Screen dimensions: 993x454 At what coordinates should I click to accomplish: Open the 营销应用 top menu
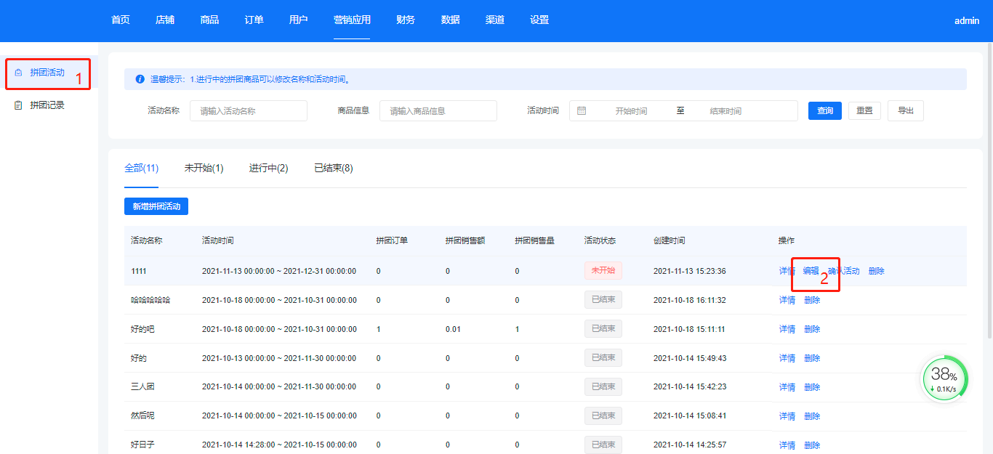tap(352, 20)
